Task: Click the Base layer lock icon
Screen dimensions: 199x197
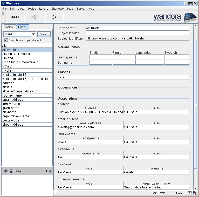Action: [x=11, y=171]
